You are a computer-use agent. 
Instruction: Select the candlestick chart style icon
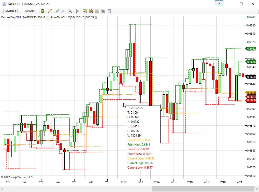pos(42,11)
